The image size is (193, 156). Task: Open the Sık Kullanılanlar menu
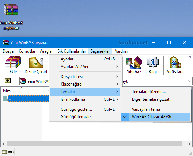[x=72, y=51]
